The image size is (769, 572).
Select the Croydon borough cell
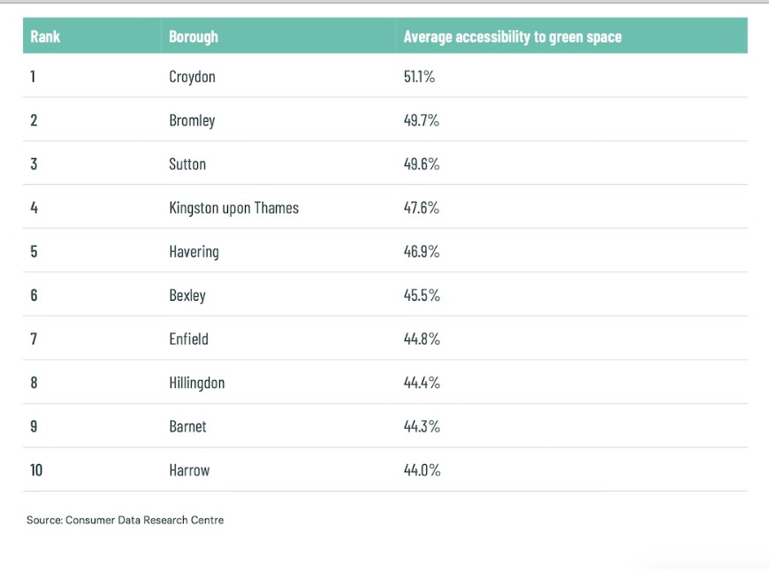point(192,77)
